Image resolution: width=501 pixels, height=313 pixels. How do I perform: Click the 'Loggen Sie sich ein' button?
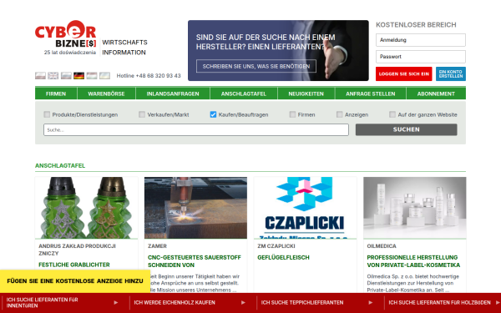(x=404, y=73)
